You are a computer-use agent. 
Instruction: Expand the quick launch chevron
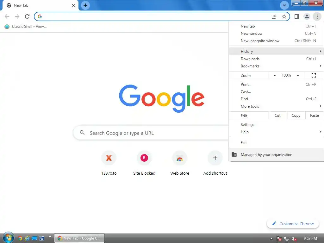tap(50, 237)
